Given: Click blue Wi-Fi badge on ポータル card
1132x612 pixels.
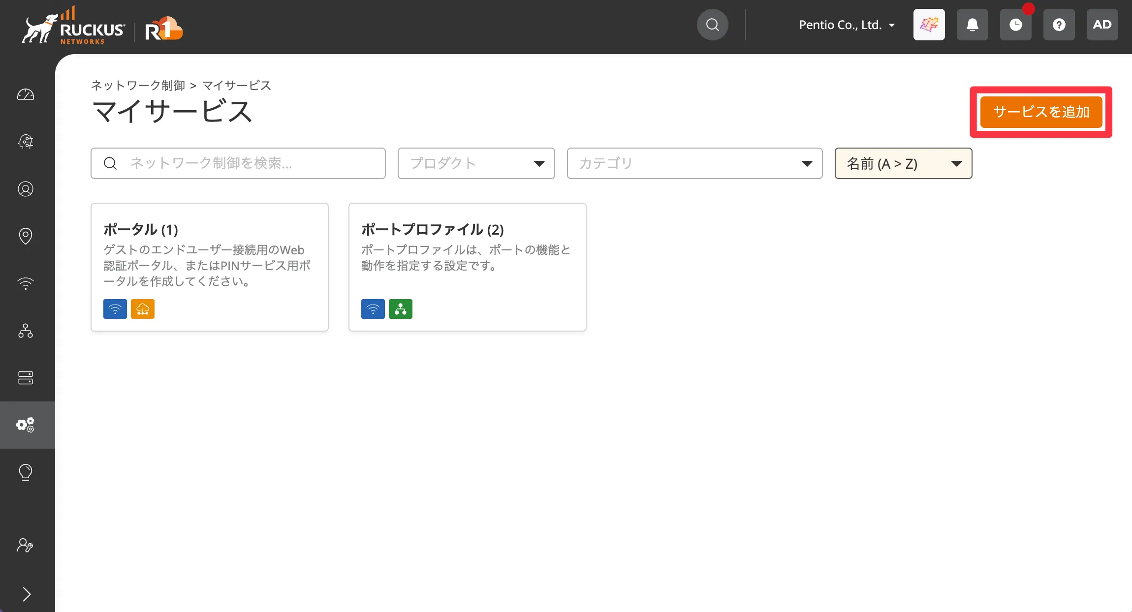Looking at the screenshot, I should [115, 309].
